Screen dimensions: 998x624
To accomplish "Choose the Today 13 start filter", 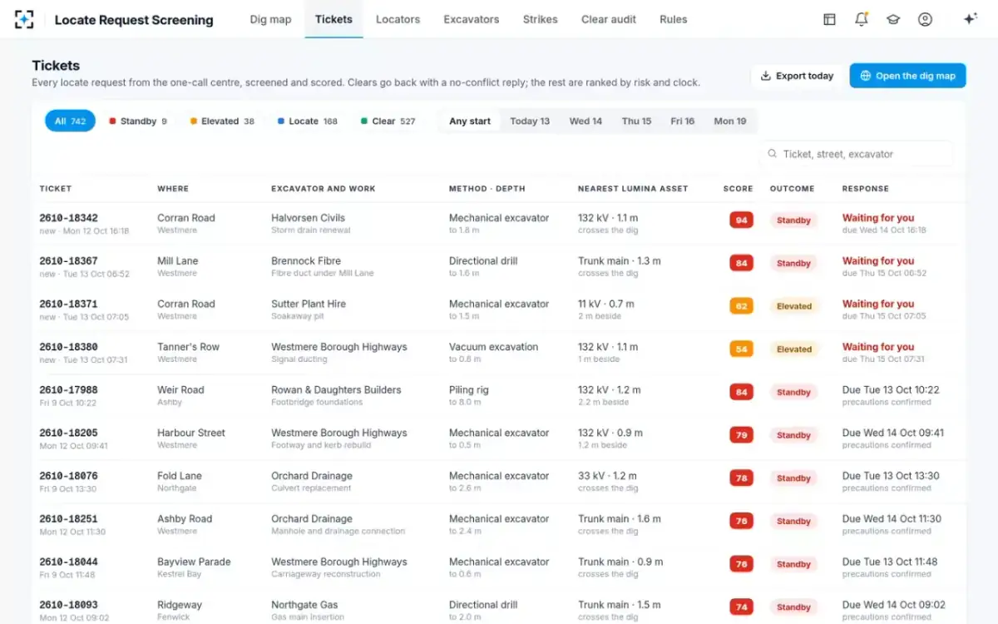I will coord(530,121).
